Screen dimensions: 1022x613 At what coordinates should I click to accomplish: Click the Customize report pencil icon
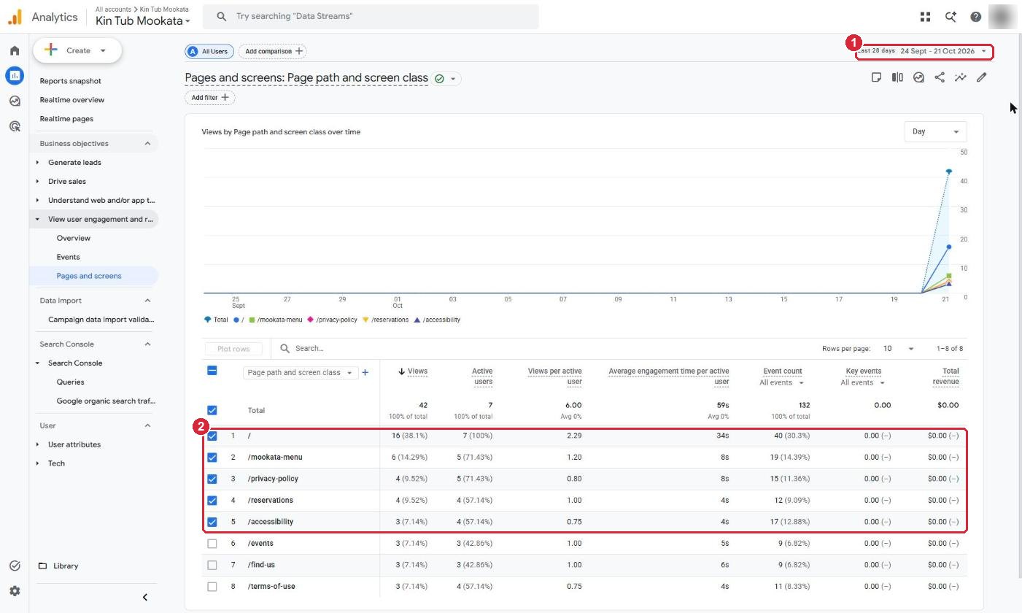pyautogui.click(x=982, y=77)
